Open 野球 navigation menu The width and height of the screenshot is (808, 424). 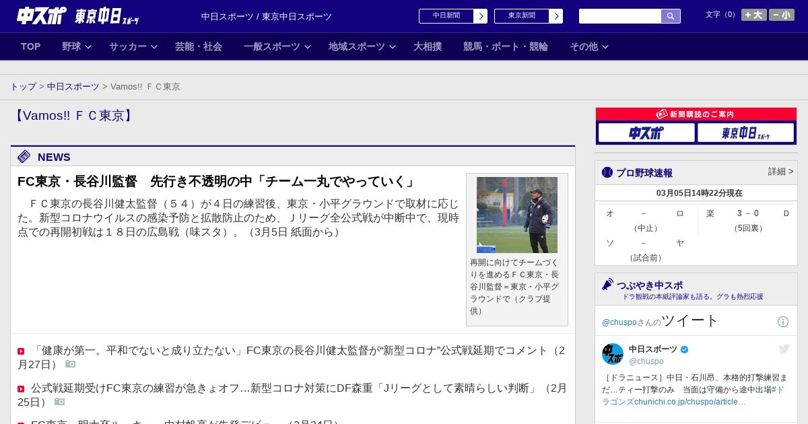(x=71, y=46)
